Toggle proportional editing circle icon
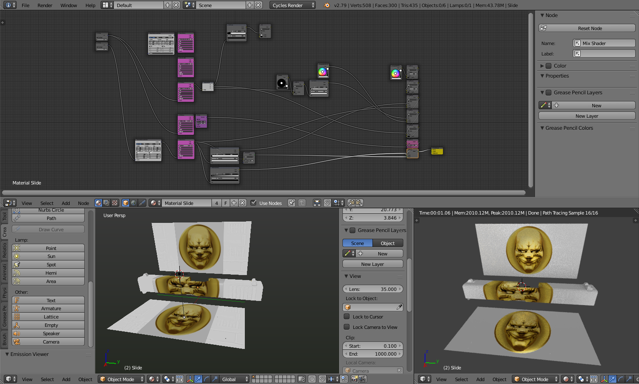The width and height of the screenshot is (639, 384). tap(312, 379)
